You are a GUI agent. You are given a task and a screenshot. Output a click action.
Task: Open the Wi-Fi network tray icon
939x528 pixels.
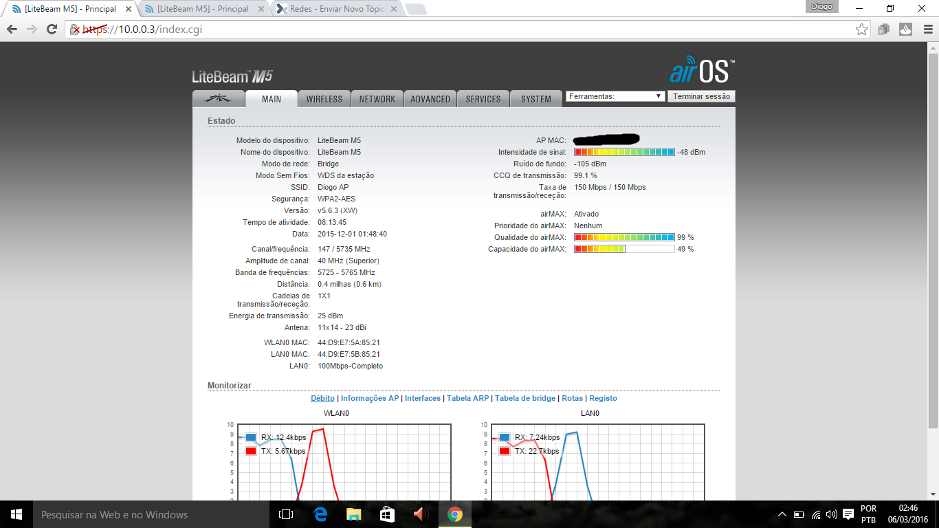click(x=816, y=514)
